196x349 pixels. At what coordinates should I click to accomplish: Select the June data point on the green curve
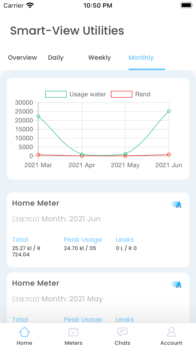pyautogui.click(x=168, y=111)
